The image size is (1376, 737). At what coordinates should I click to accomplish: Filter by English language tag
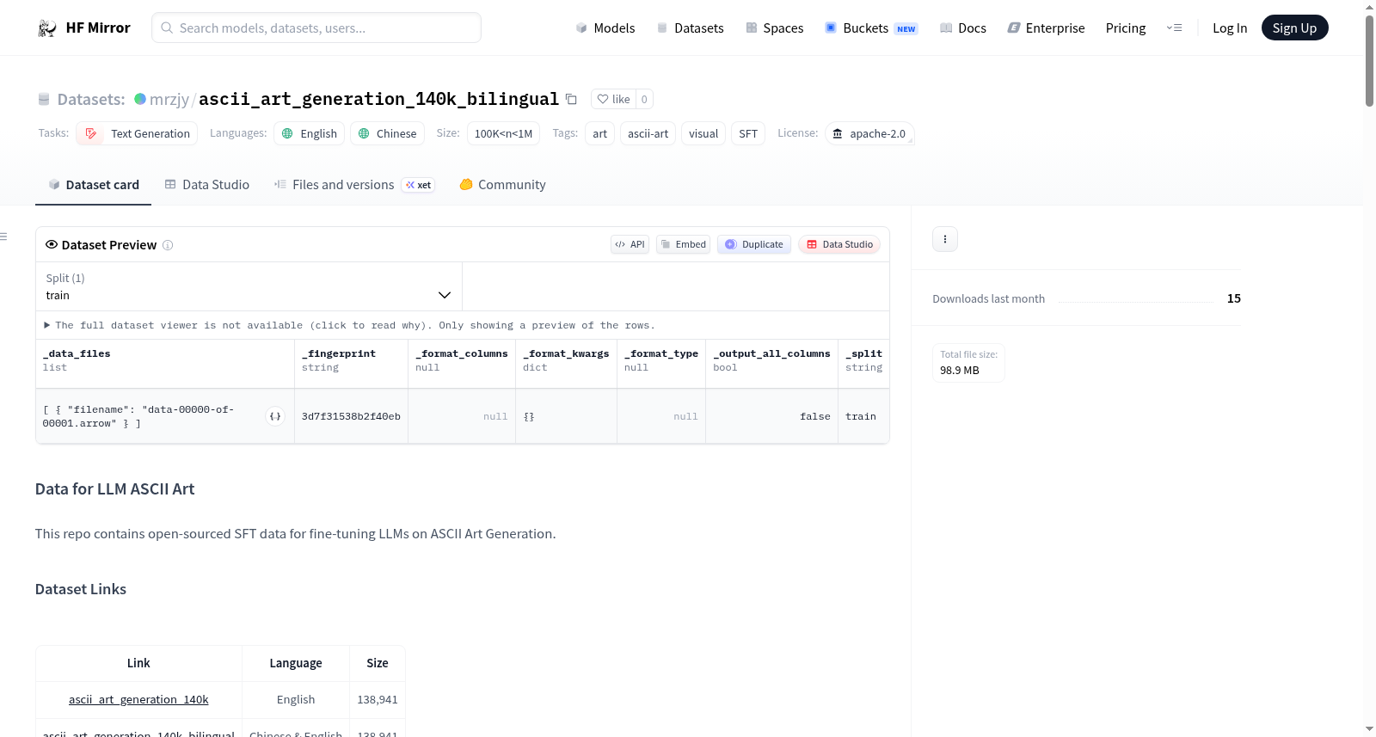[x=310, y=133]
